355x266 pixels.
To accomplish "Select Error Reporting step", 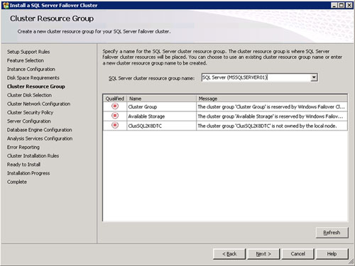I will click(23, 147).
